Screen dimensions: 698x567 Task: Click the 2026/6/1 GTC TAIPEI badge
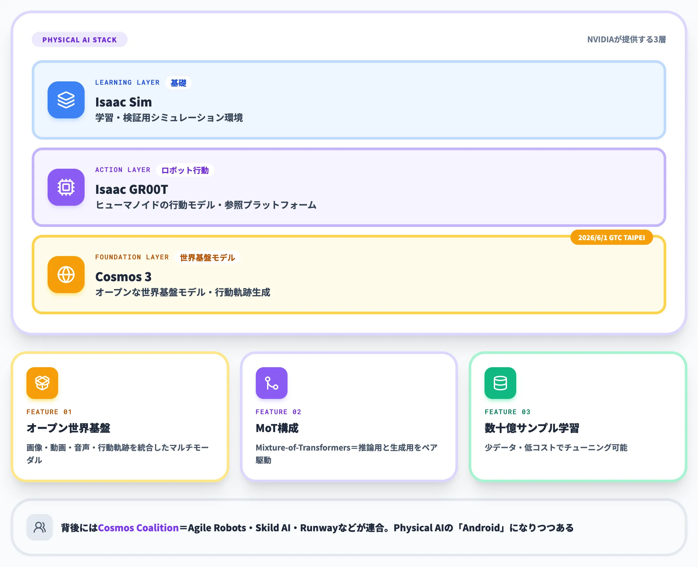[611, 238]
